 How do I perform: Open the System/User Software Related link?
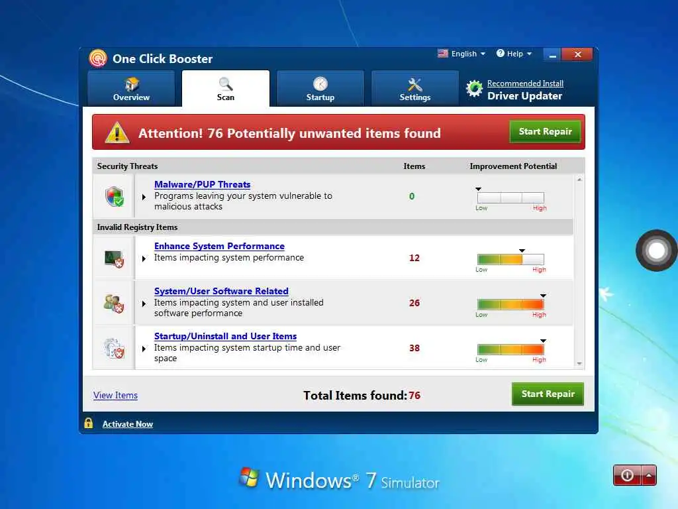click(221, 292)
